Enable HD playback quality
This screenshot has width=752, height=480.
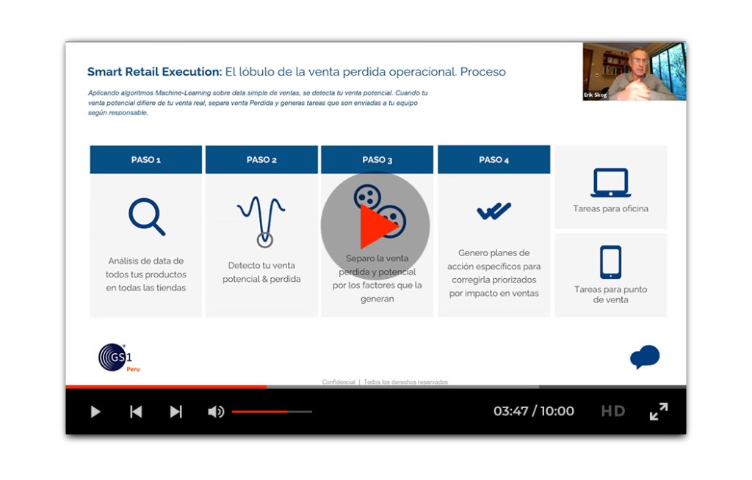pyautogui.click(x=612, y=412)
